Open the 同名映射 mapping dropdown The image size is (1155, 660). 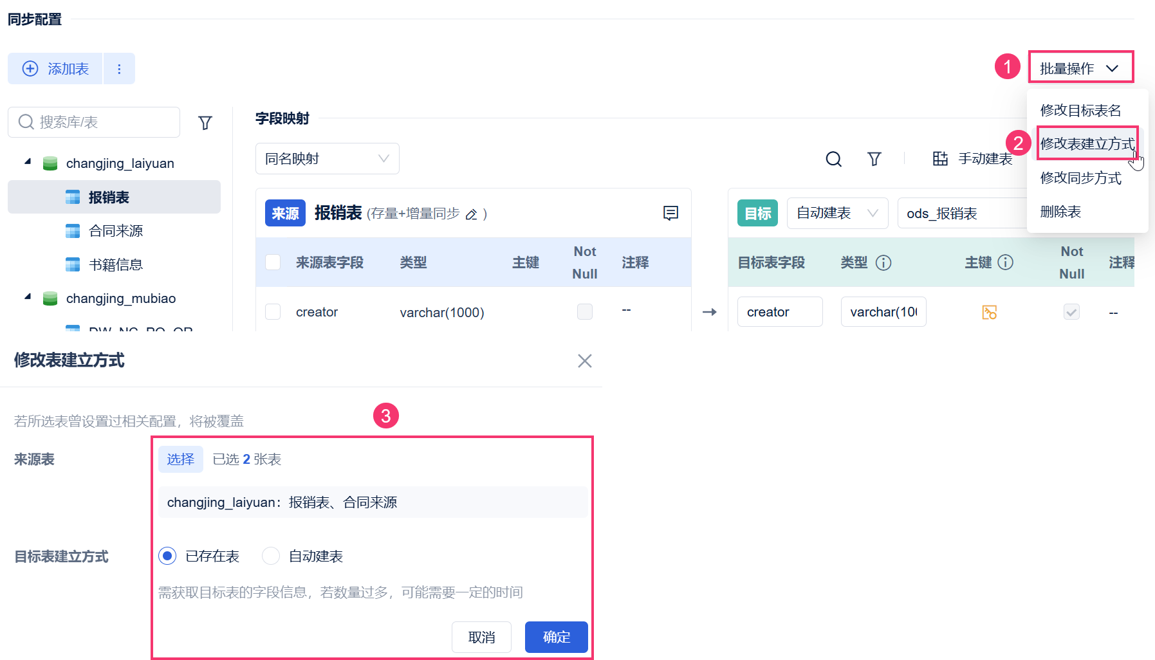(x=328, y=159)
